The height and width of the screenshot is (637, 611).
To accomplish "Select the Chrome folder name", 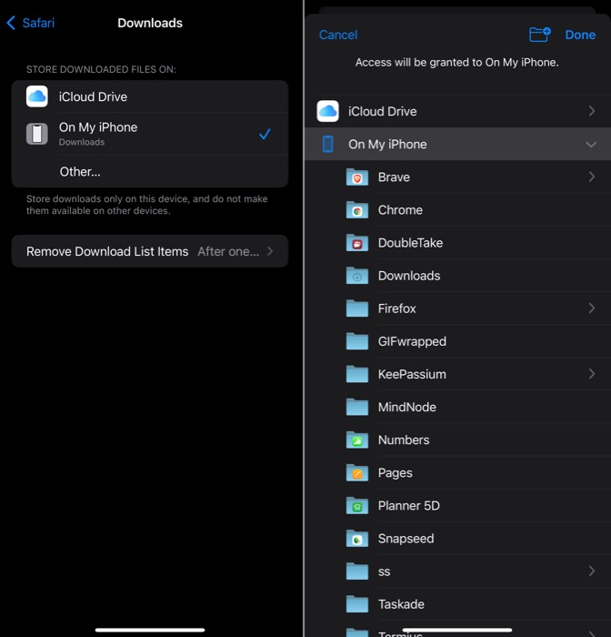I will coord(400,210).
